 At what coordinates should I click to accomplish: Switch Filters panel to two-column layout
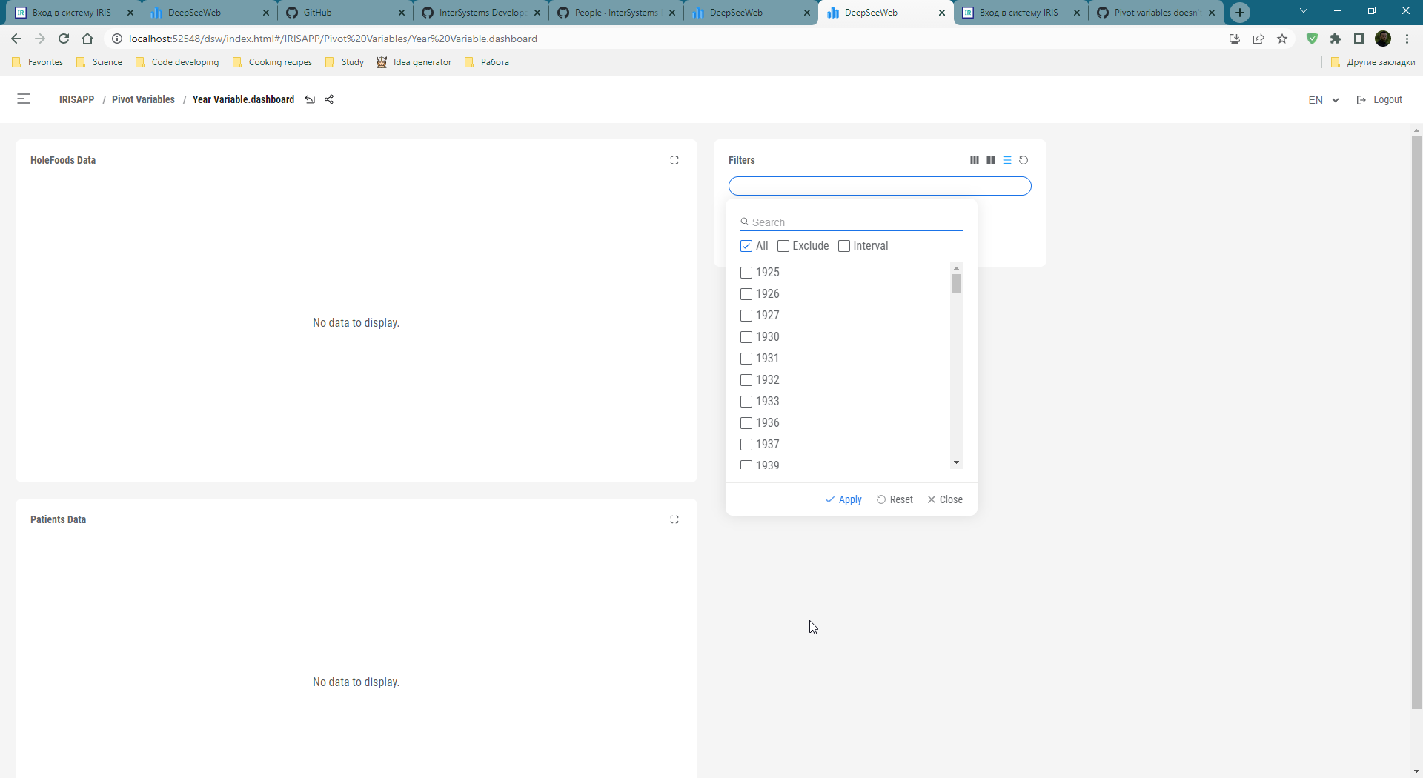pyautogui.click(x=990, y=159)
